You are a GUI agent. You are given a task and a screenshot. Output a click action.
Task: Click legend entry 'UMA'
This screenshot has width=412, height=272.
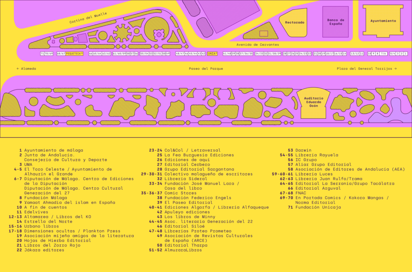tap(28, 164)
